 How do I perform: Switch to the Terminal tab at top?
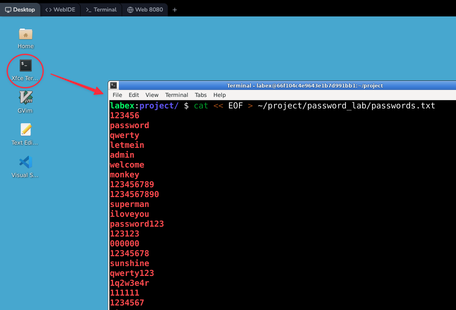tap(101, 9)
